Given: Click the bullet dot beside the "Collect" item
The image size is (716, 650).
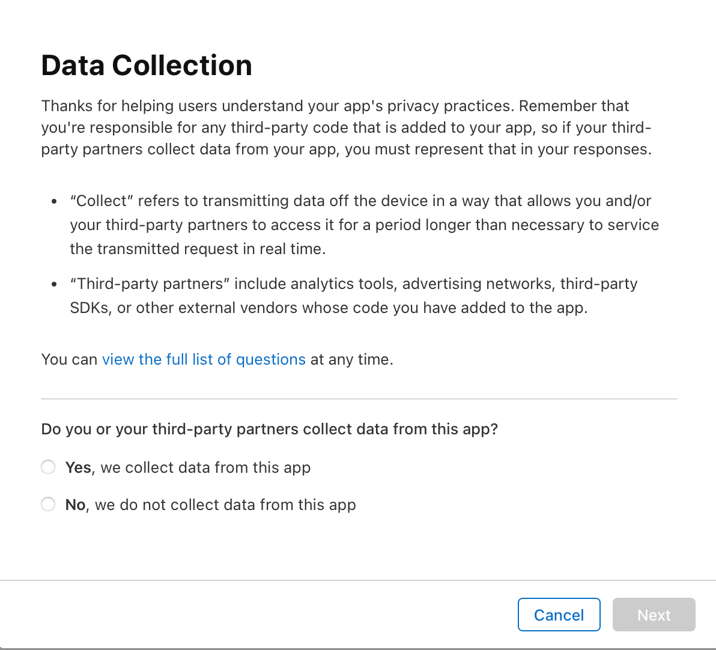Looking at the screenshot, I should 55,201.
